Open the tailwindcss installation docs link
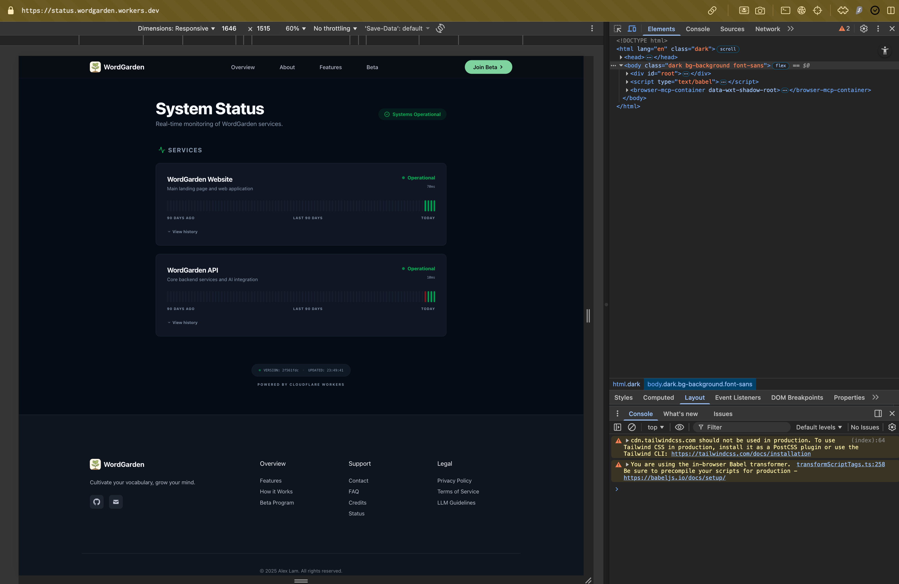Viewport: 899px width, 584px height. coord(740,454)
